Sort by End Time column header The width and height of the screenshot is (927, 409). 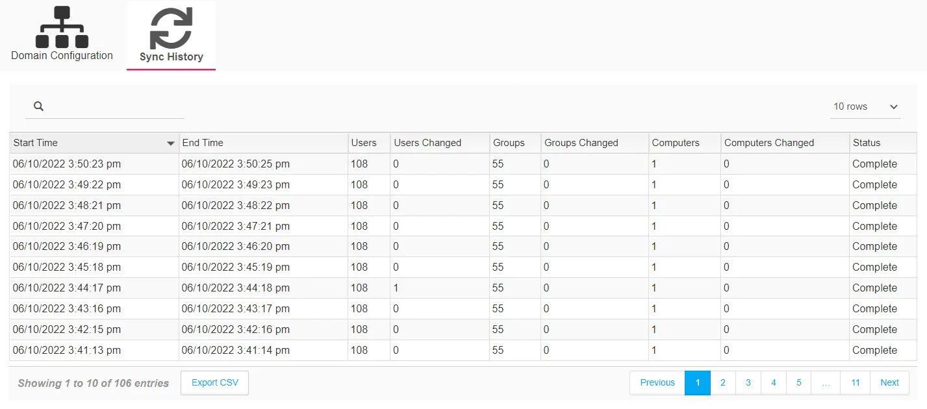pos(263,143)
